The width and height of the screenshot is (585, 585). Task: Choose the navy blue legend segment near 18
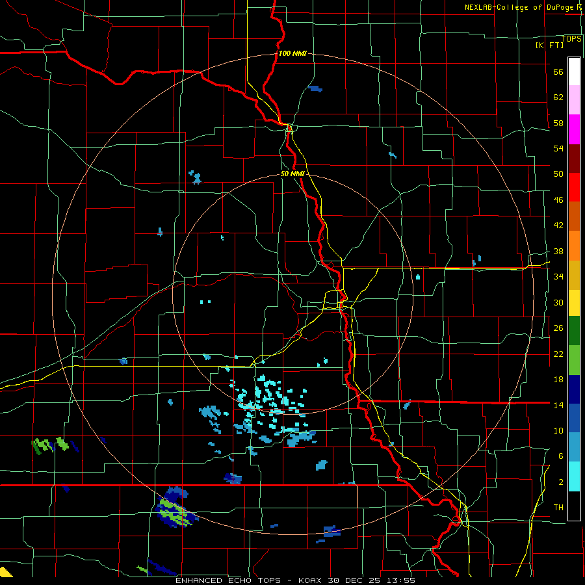(574, 389)
